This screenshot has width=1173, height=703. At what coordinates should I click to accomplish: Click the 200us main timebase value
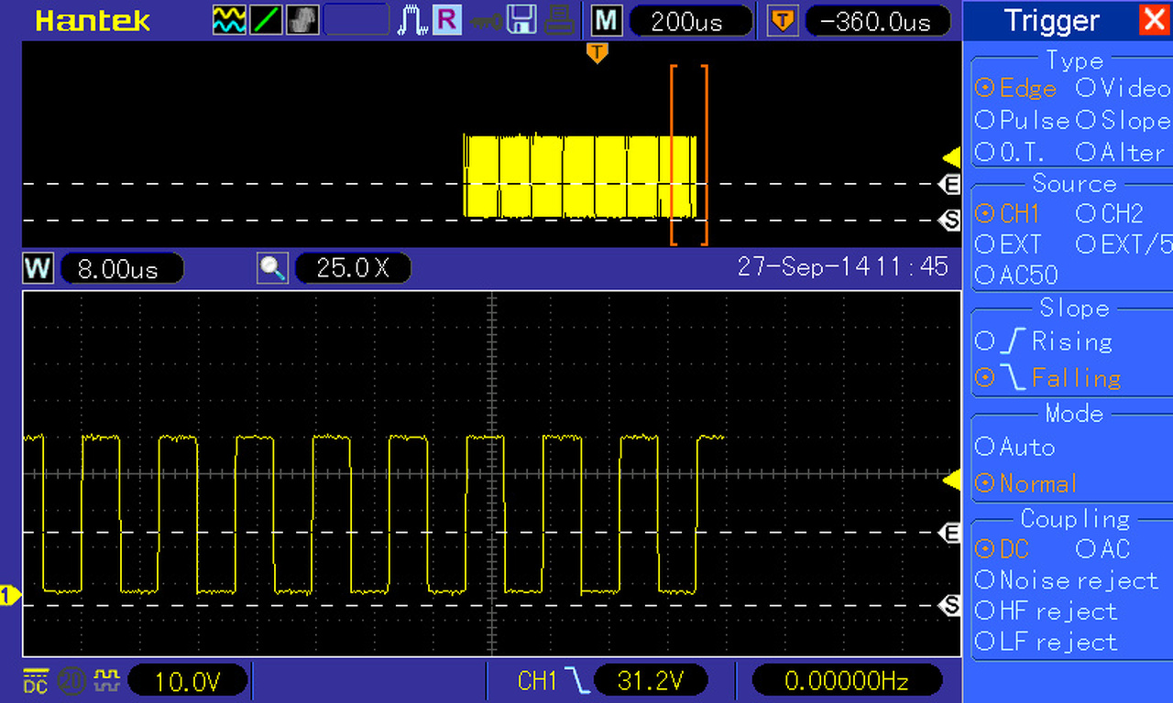tap(691, 21)
